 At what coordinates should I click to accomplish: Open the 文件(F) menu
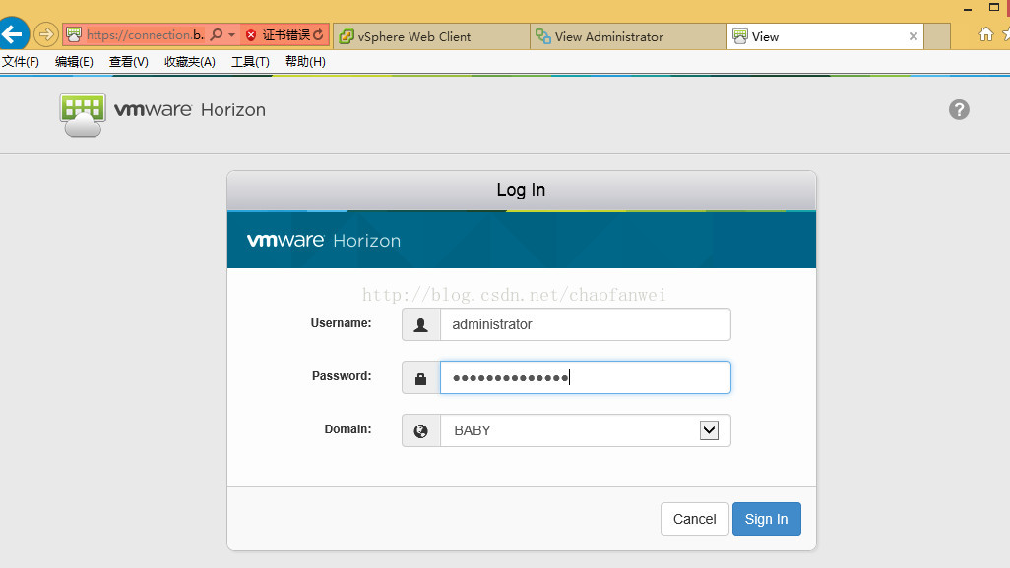pyautogui.click(x=20, y=62)
